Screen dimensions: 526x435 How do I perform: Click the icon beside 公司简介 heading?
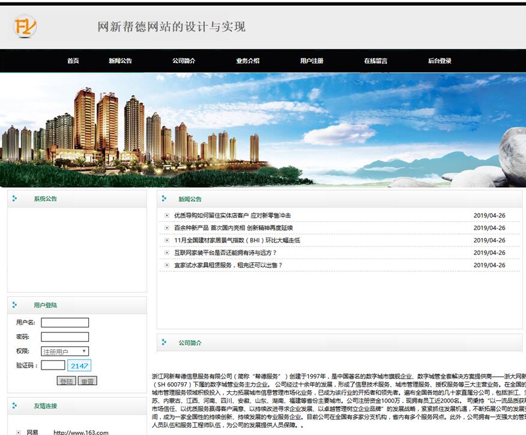164,343
